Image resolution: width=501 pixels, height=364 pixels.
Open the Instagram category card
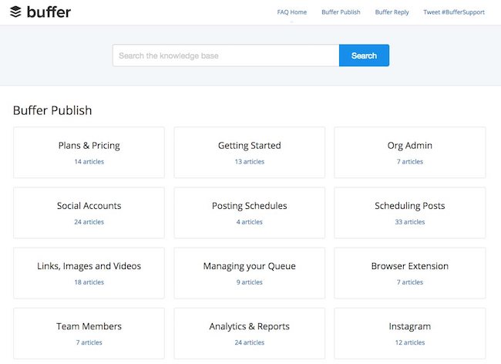pos(409,332)
